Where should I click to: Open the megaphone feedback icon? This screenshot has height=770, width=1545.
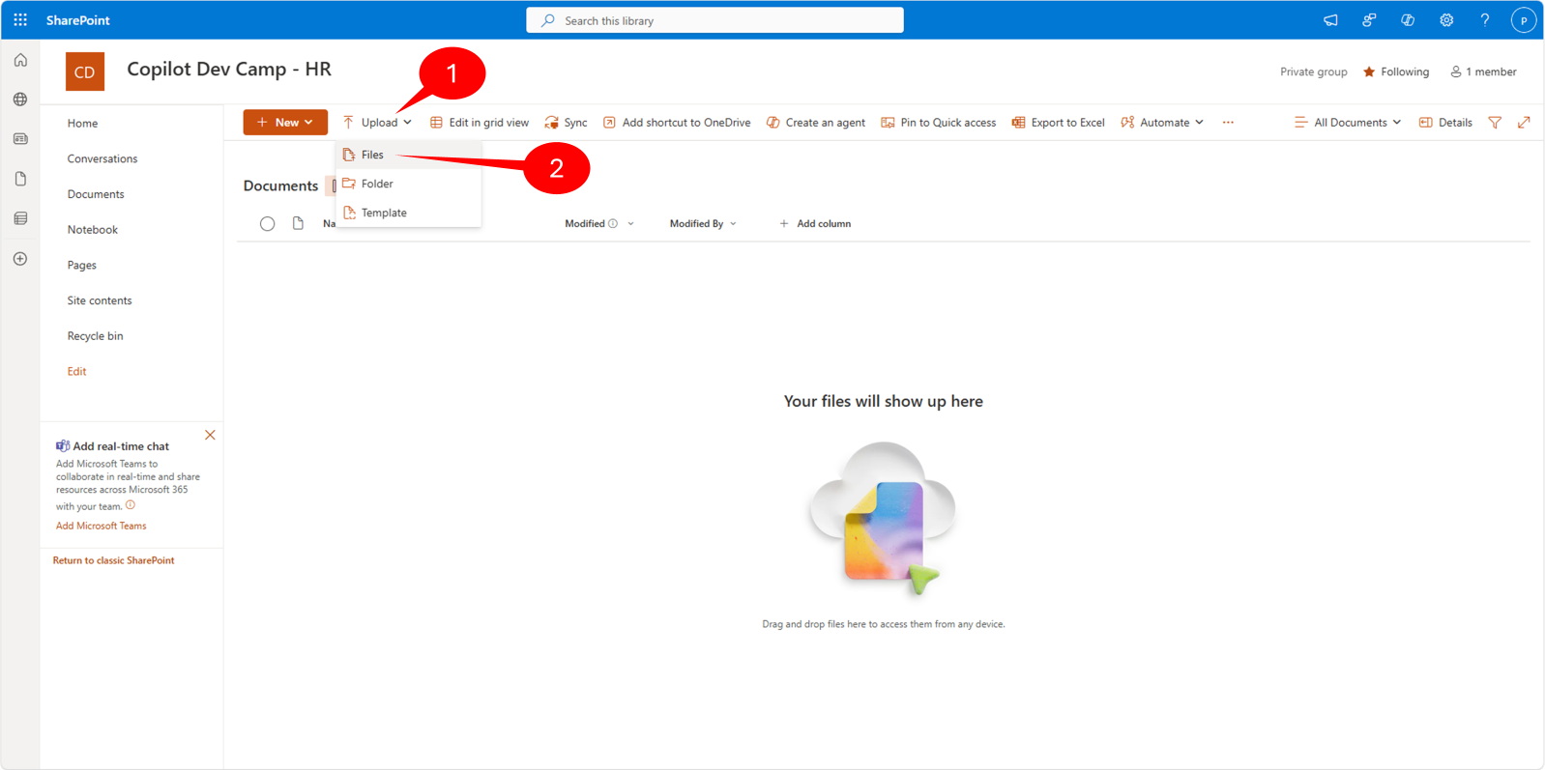(x=1330, y=20)
